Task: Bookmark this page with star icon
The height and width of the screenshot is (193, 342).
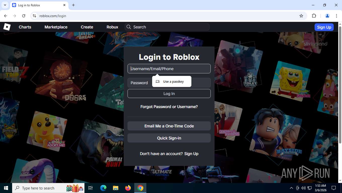Action: 301,16
